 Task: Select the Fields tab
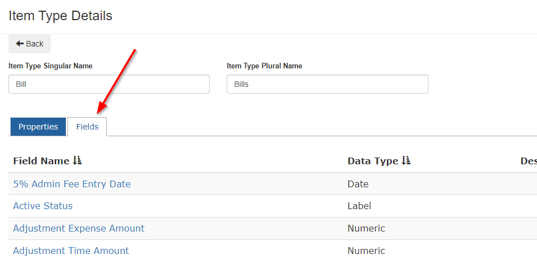87,127
